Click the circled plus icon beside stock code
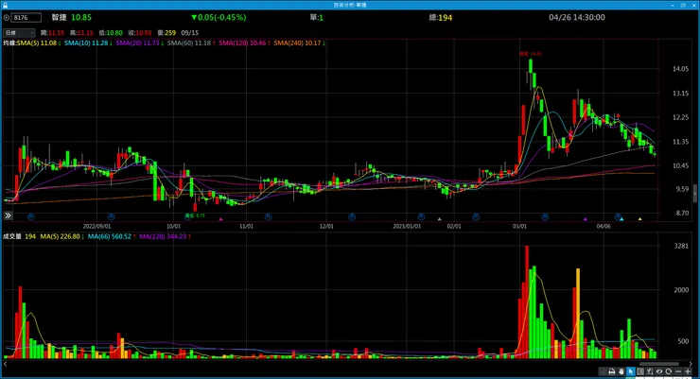Screen dimensions: 700x379 tap(7, 18)
